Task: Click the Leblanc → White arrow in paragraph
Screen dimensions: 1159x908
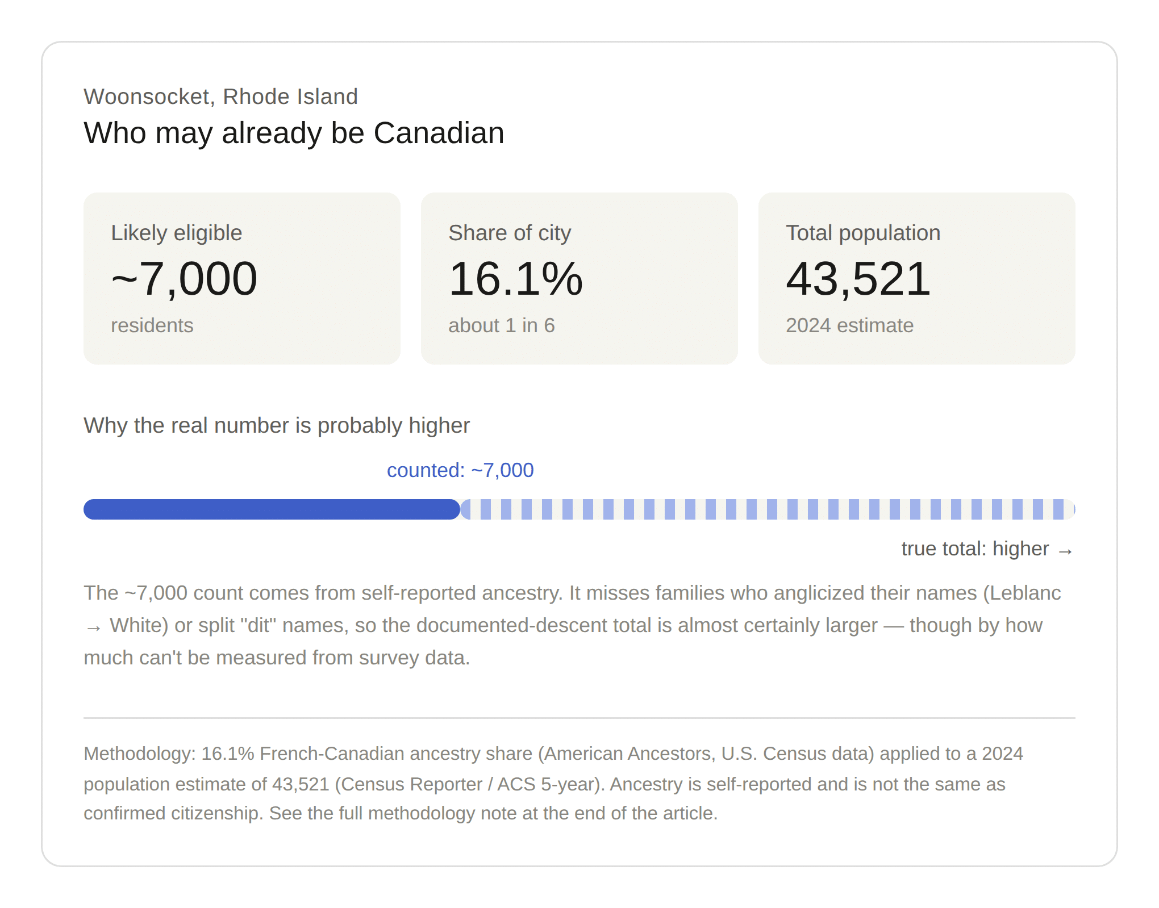Action: pyautogui.click(x=94, y=627)
